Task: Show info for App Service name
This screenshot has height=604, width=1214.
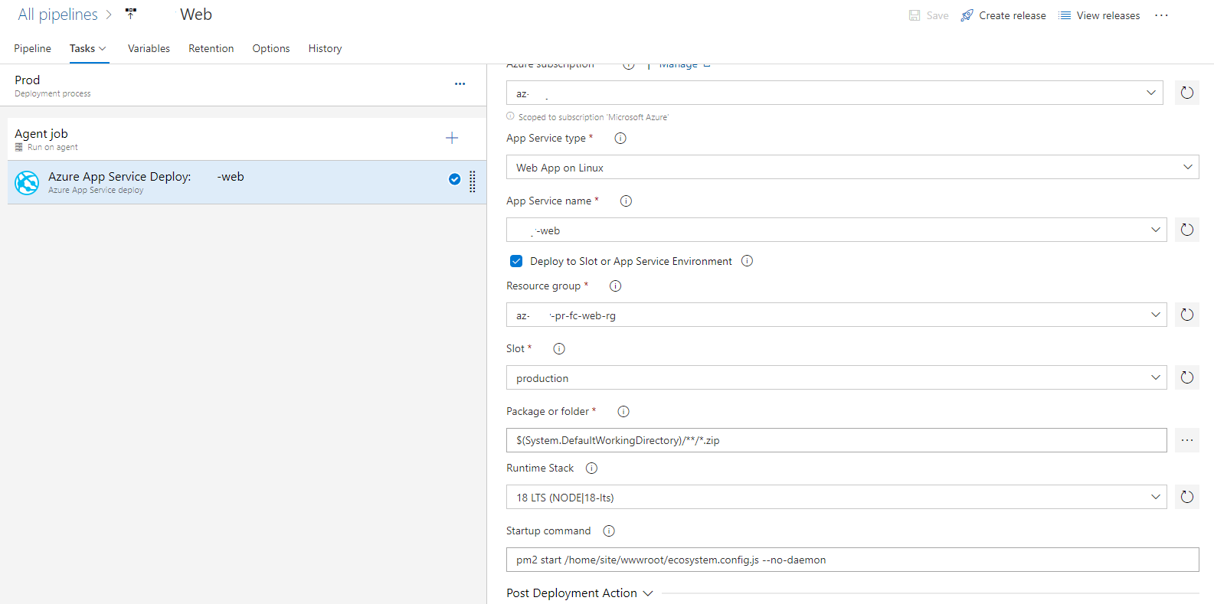Action: click(626, 201)
